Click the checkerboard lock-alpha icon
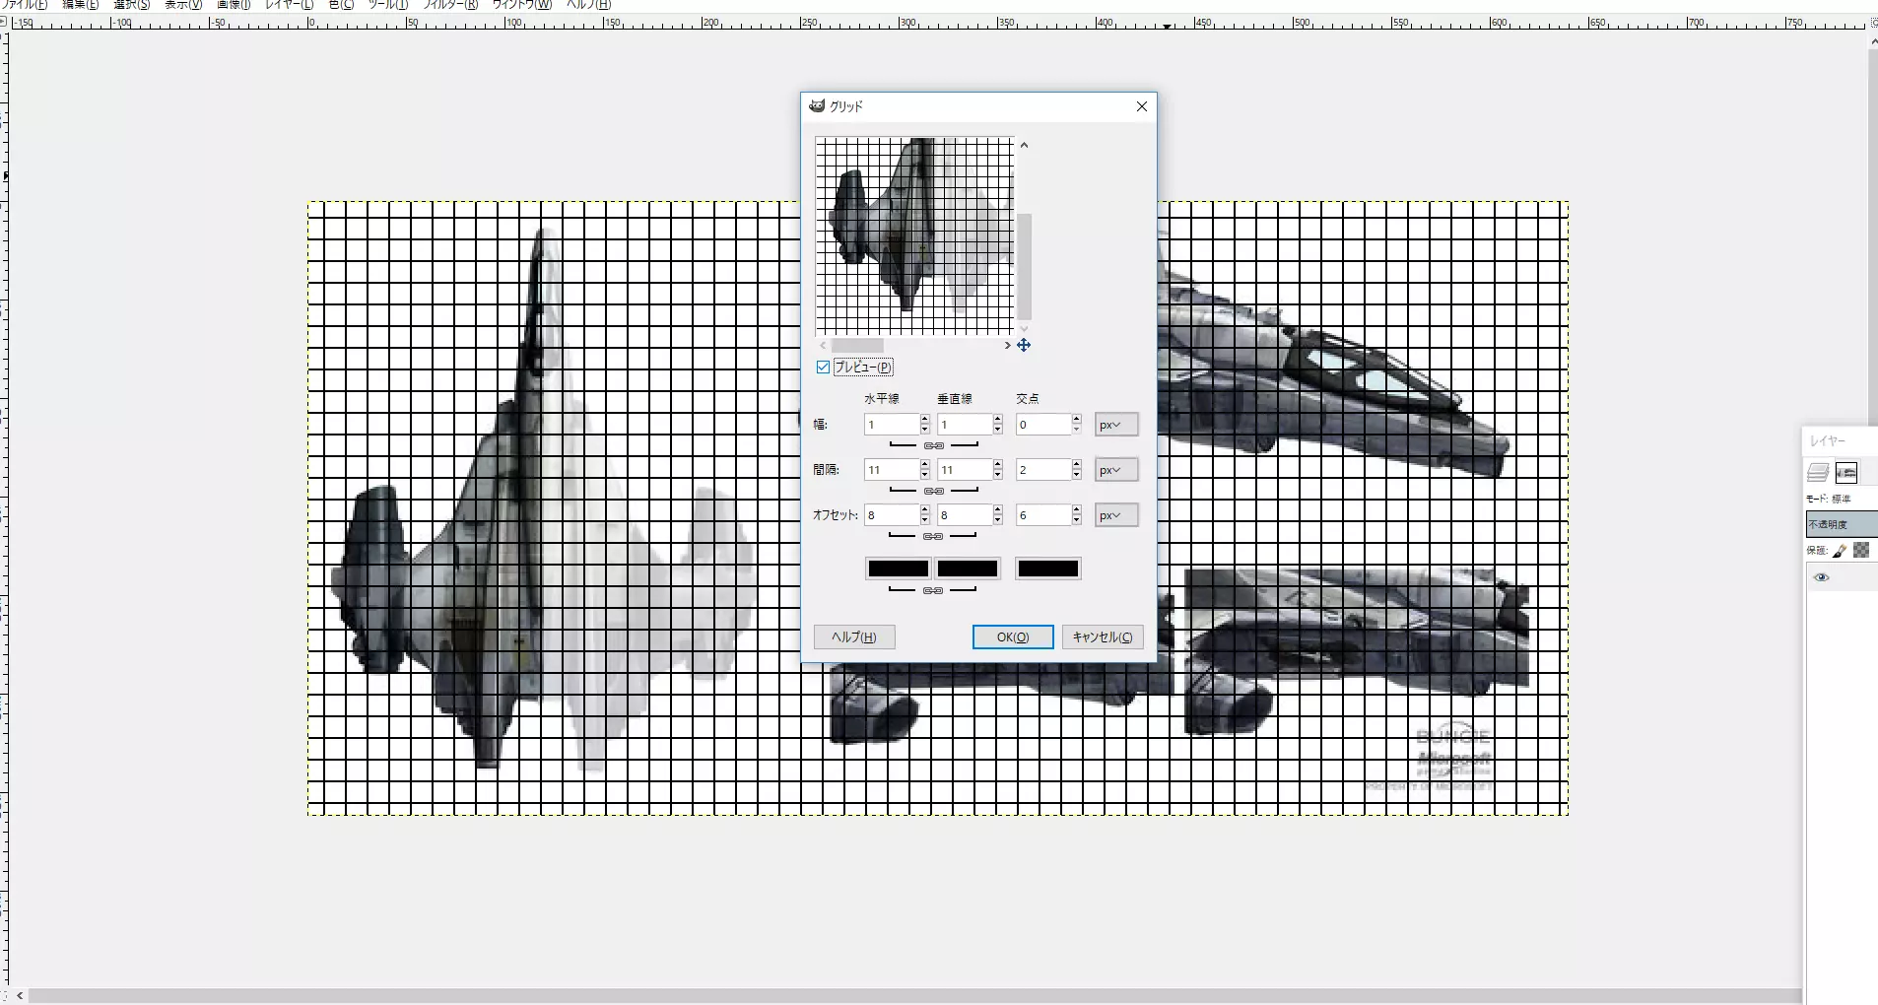The image size is (1878, 1005). (x=1861, y=551)
